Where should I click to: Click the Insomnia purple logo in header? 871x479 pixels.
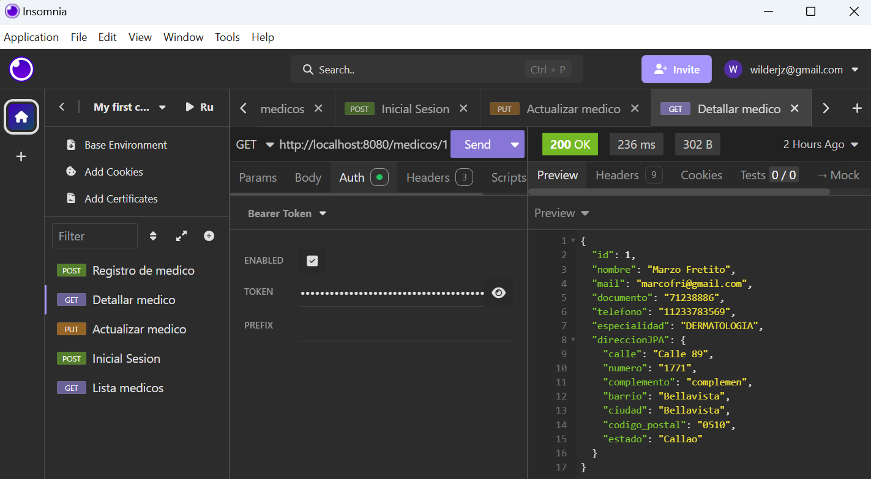[21, 69]
